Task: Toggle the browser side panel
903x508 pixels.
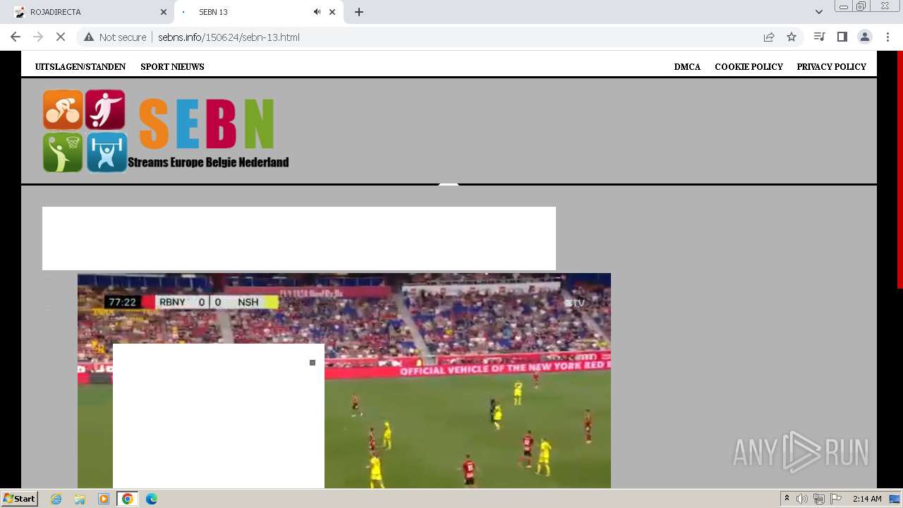Action: tap(842, 37)
